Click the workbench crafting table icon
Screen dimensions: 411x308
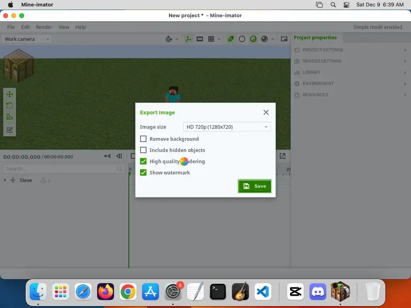pos(18,65)
